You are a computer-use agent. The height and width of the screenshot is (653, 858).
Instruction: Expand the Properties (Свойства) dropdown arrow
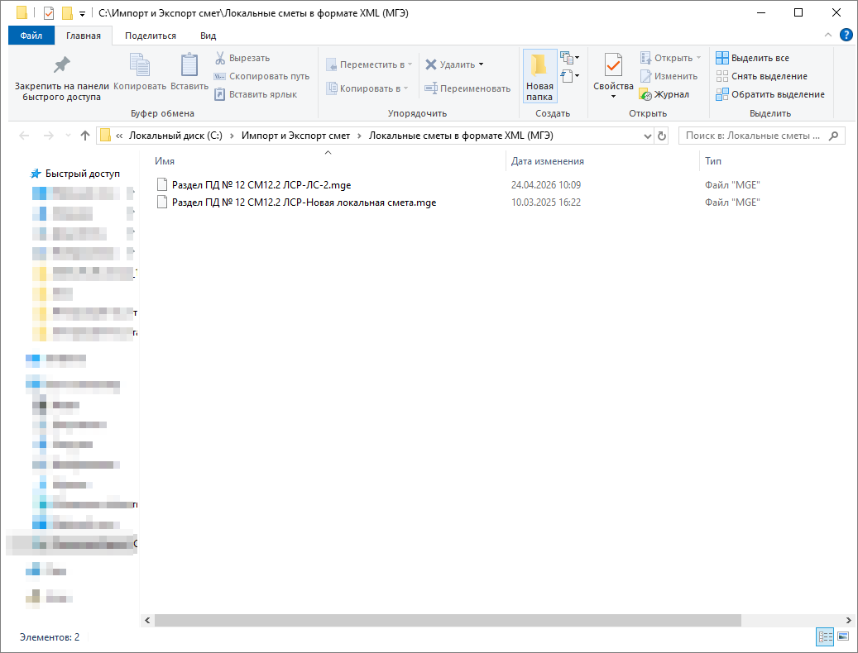tap(613, 97)
